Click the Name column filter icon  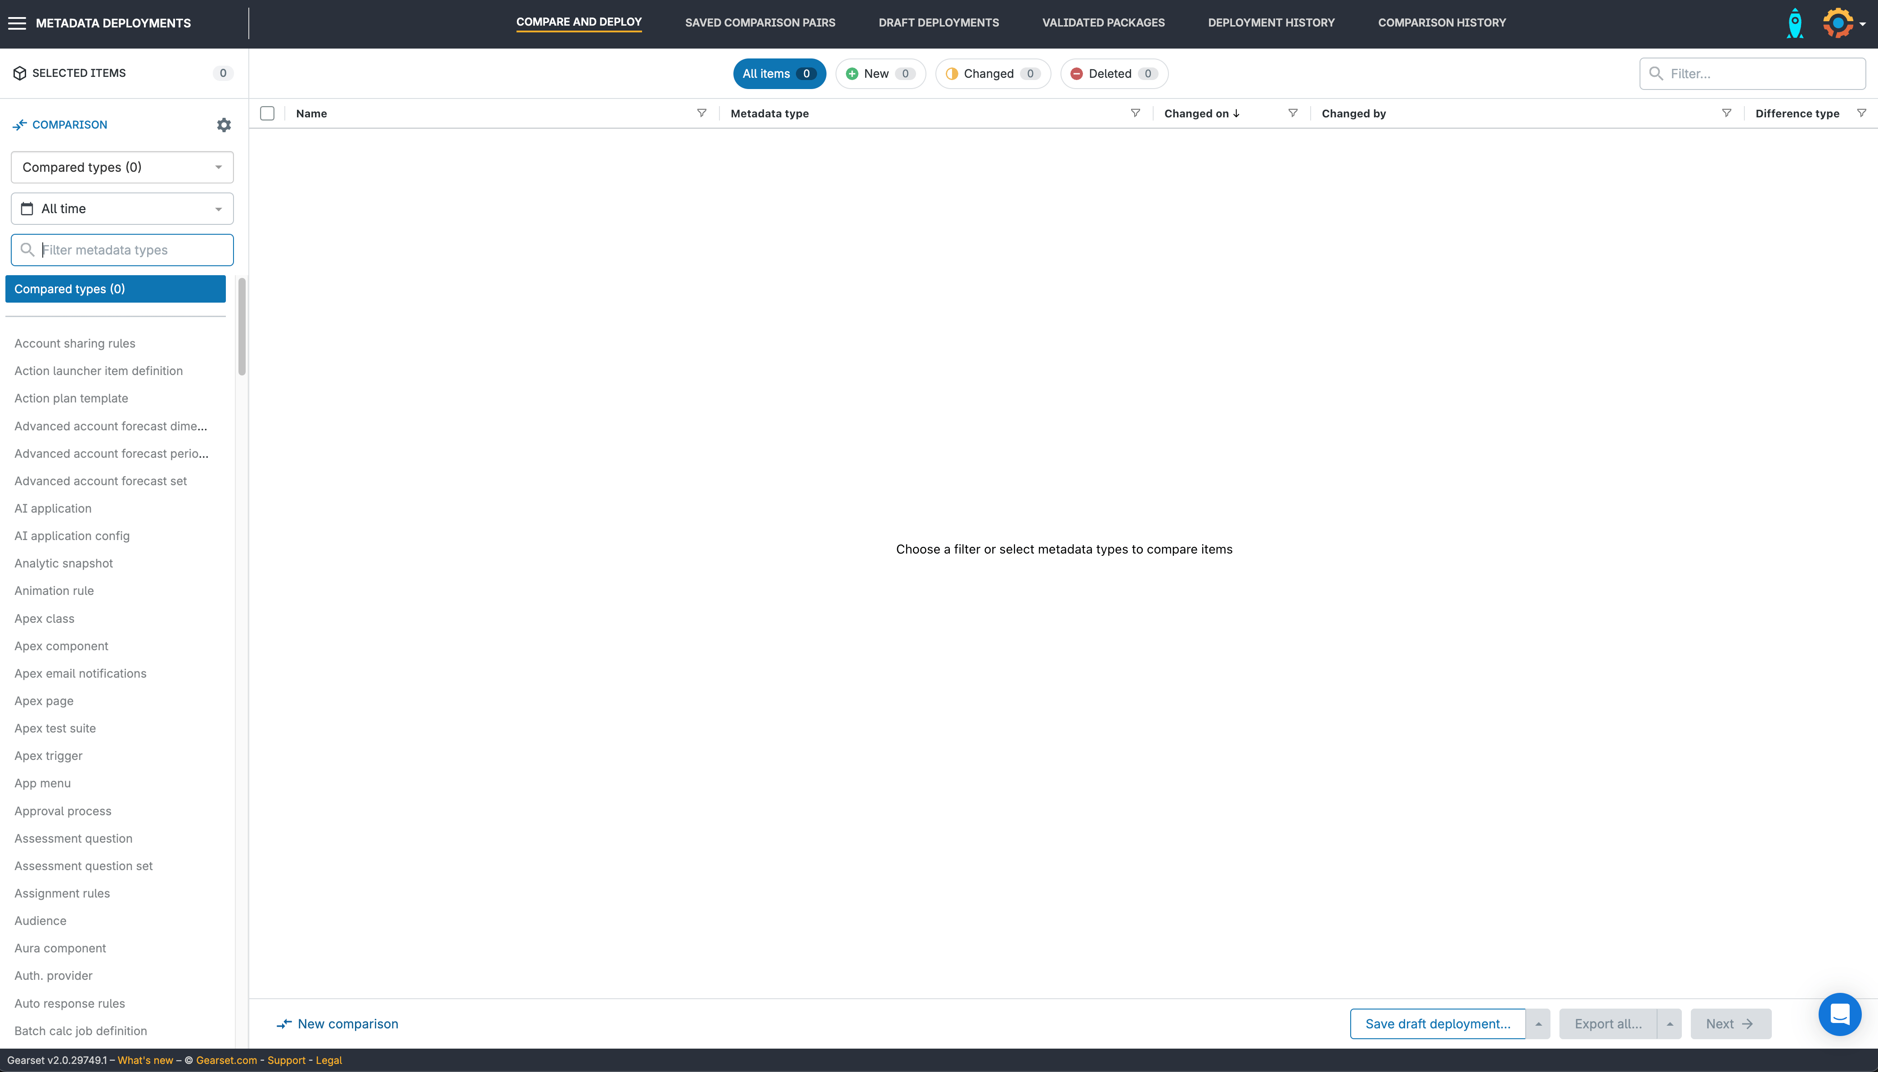(701, 113)
